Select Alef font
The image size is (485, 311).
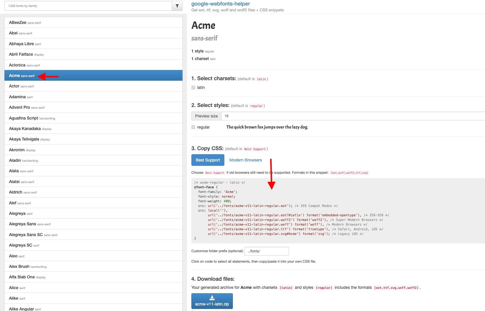click(93, 203)
